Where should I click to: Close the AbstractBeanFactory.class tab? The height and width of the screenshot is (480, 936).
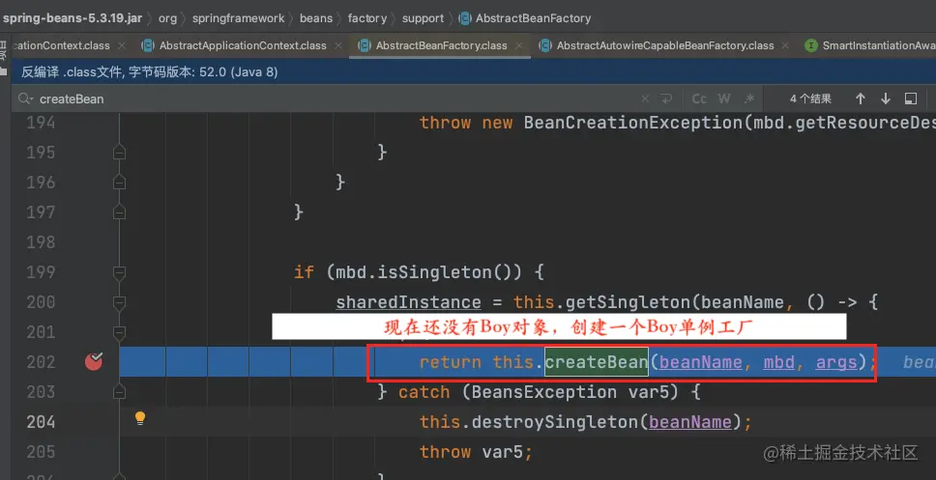point(518,45)
